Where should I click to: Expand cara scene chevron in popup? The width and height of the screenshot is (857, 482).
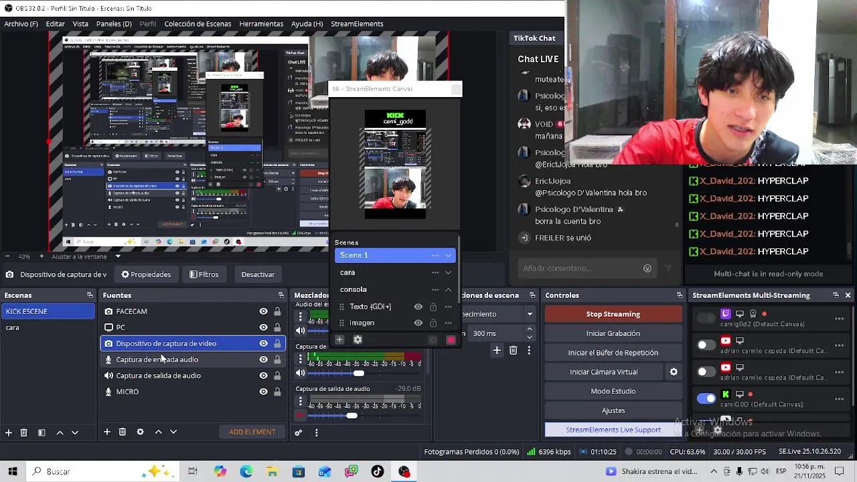[x=449, y=272]
